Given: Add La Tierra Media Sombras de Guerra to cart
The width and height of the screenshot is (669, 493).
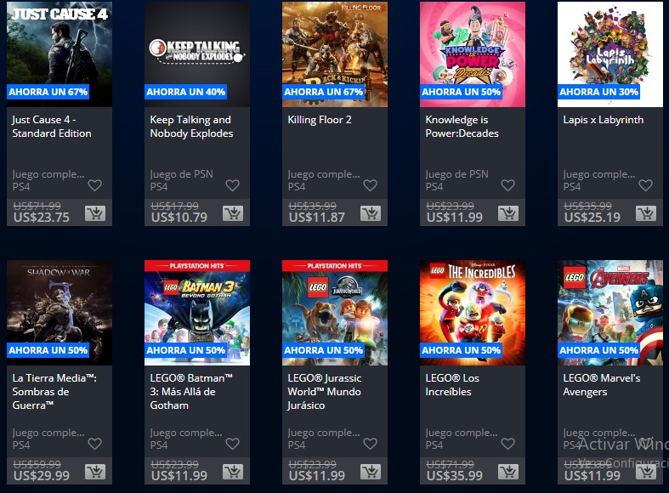Looking at the screenshot, I should click(x=95, y=471).
